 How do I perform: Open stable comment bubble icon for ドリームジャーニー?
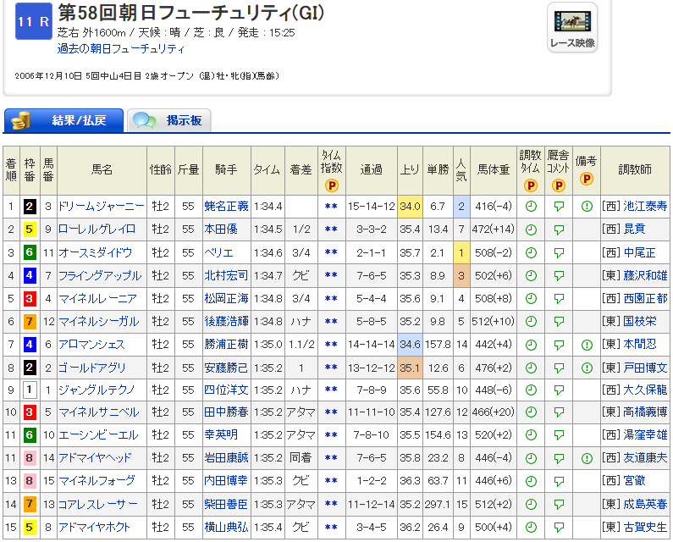coord(559,207)
